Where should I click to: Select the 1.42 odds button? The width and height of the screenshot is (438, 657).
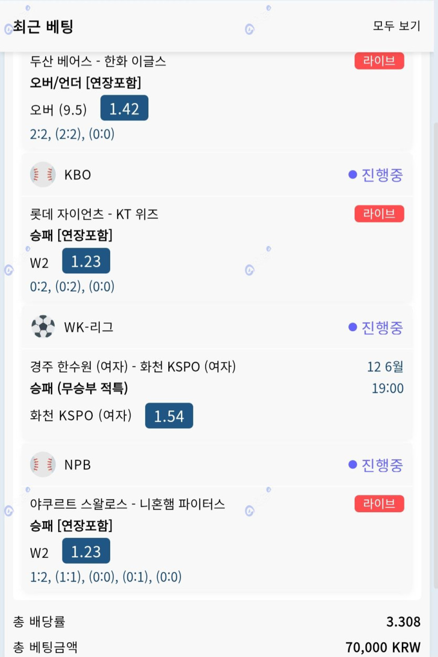click(124, 109)
